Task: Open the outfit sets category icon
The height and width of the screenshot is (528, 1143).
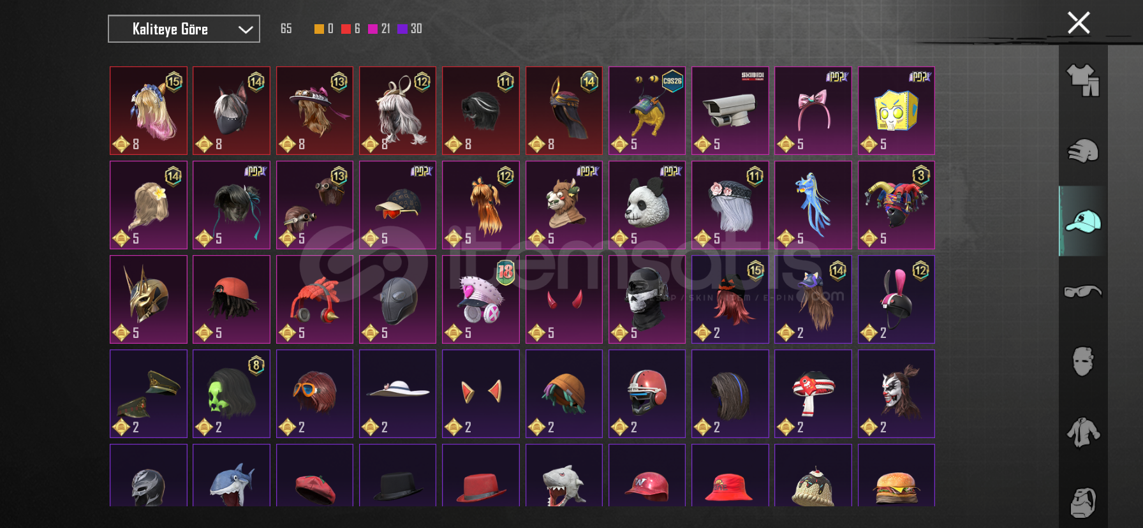Action: pos(1083,80)
